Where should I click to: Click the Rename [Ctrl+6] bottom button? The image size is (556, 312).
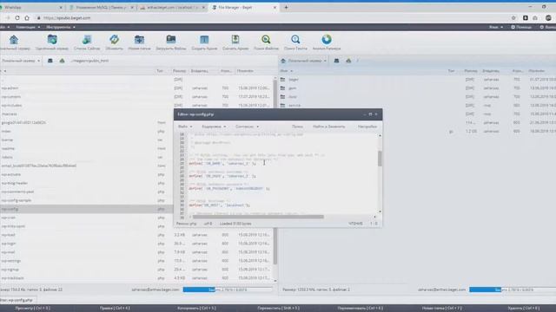360,309
